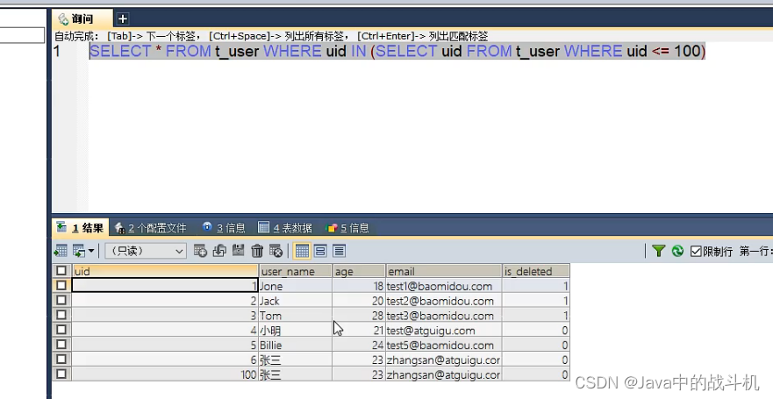Screen dimensions: 773x399
Task: Check the row checkbox for uid 100
Action: 61,374
